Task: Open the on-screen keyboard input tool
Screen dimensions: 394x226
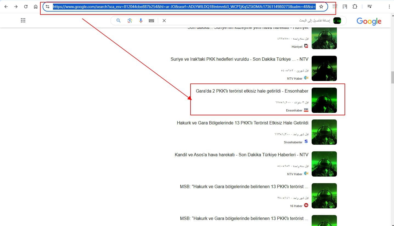Action: (x=151, y=21)
